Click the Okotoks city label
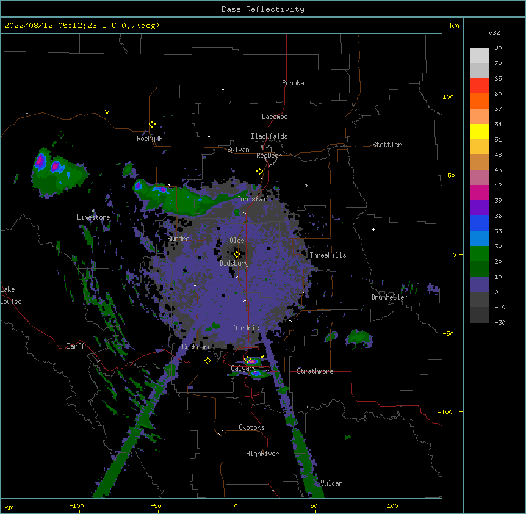The height and width of the screenshot is (514, 526). click(251, 427)
